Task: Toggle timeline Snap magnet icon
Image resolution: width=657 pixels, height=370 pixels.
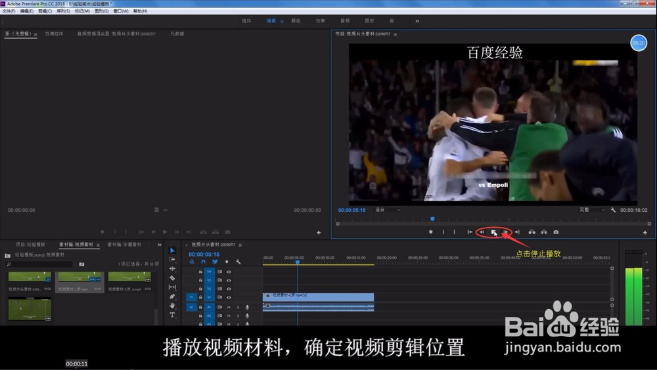Action: pos(203,262)
